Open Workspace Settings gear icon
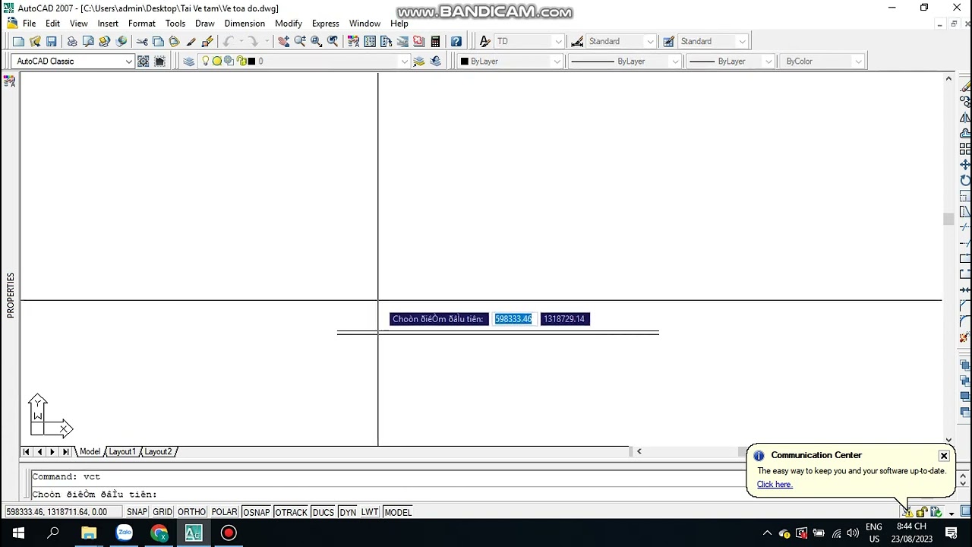The image size is (972, 547). coord(143,61)
